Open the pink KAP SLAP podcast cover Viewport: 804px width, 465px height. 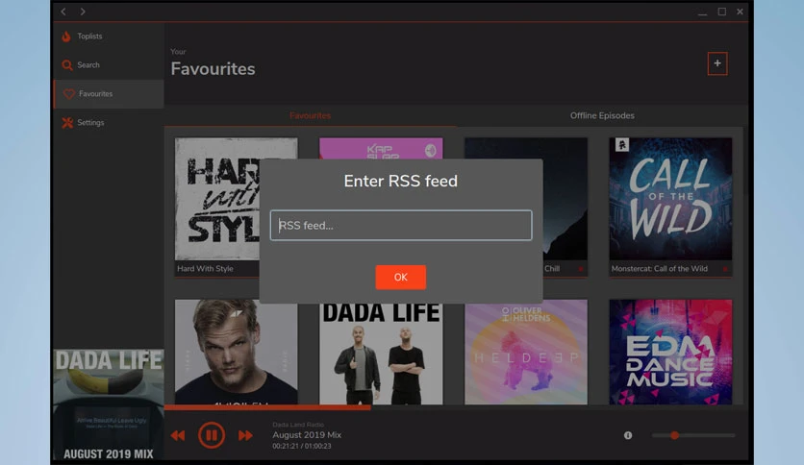[381, 148]
